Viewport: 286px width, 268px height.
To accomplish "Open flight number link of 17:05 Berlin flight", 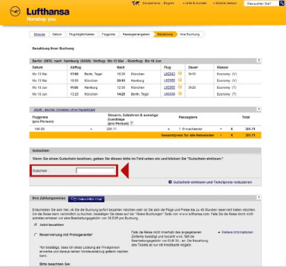I will click(169, 74).
